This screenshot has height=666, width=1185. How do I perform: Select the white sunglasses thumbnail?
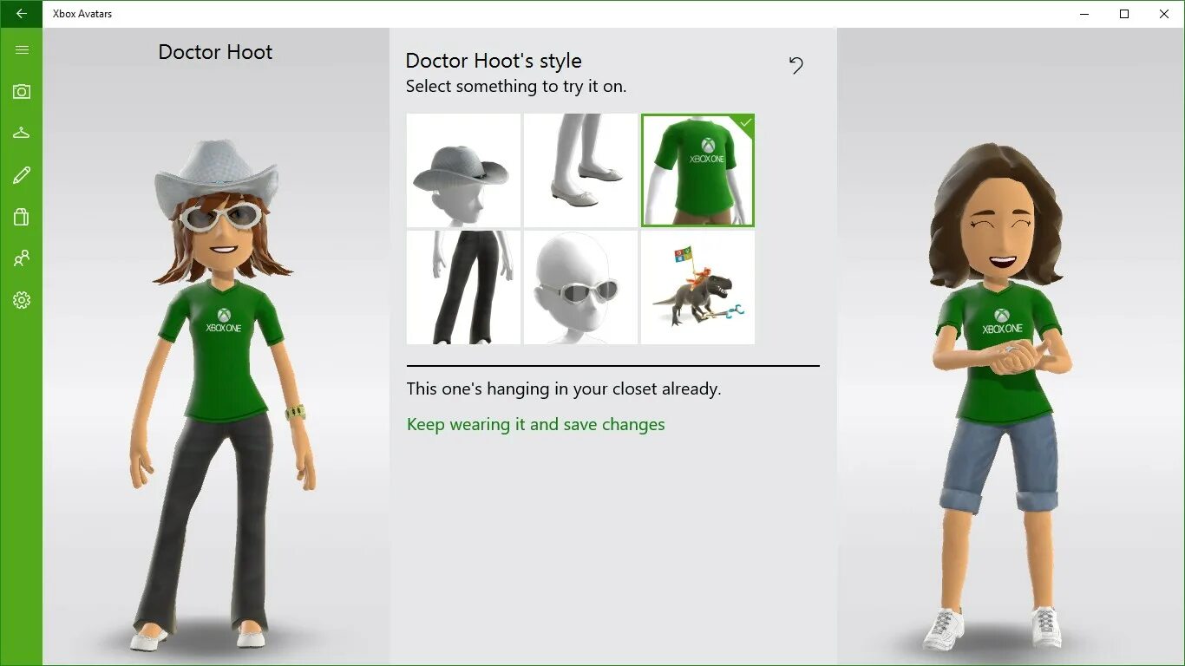point(580,286)
